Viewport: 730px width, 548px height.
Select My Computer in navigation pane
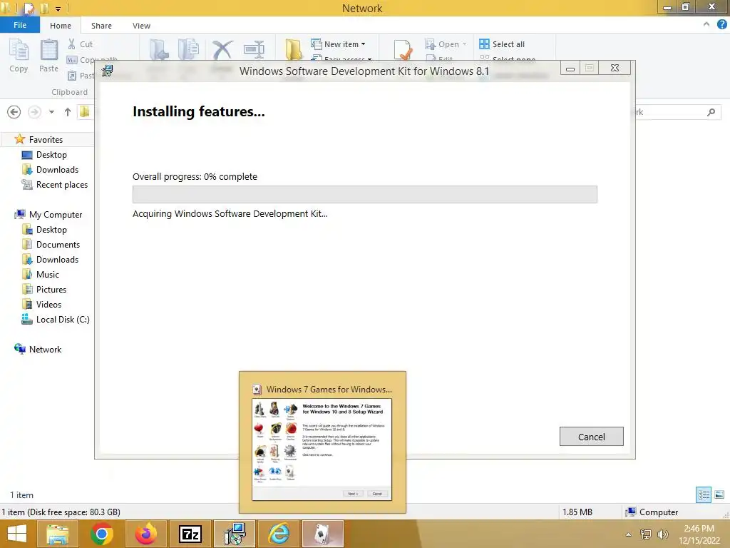[56, 214]
